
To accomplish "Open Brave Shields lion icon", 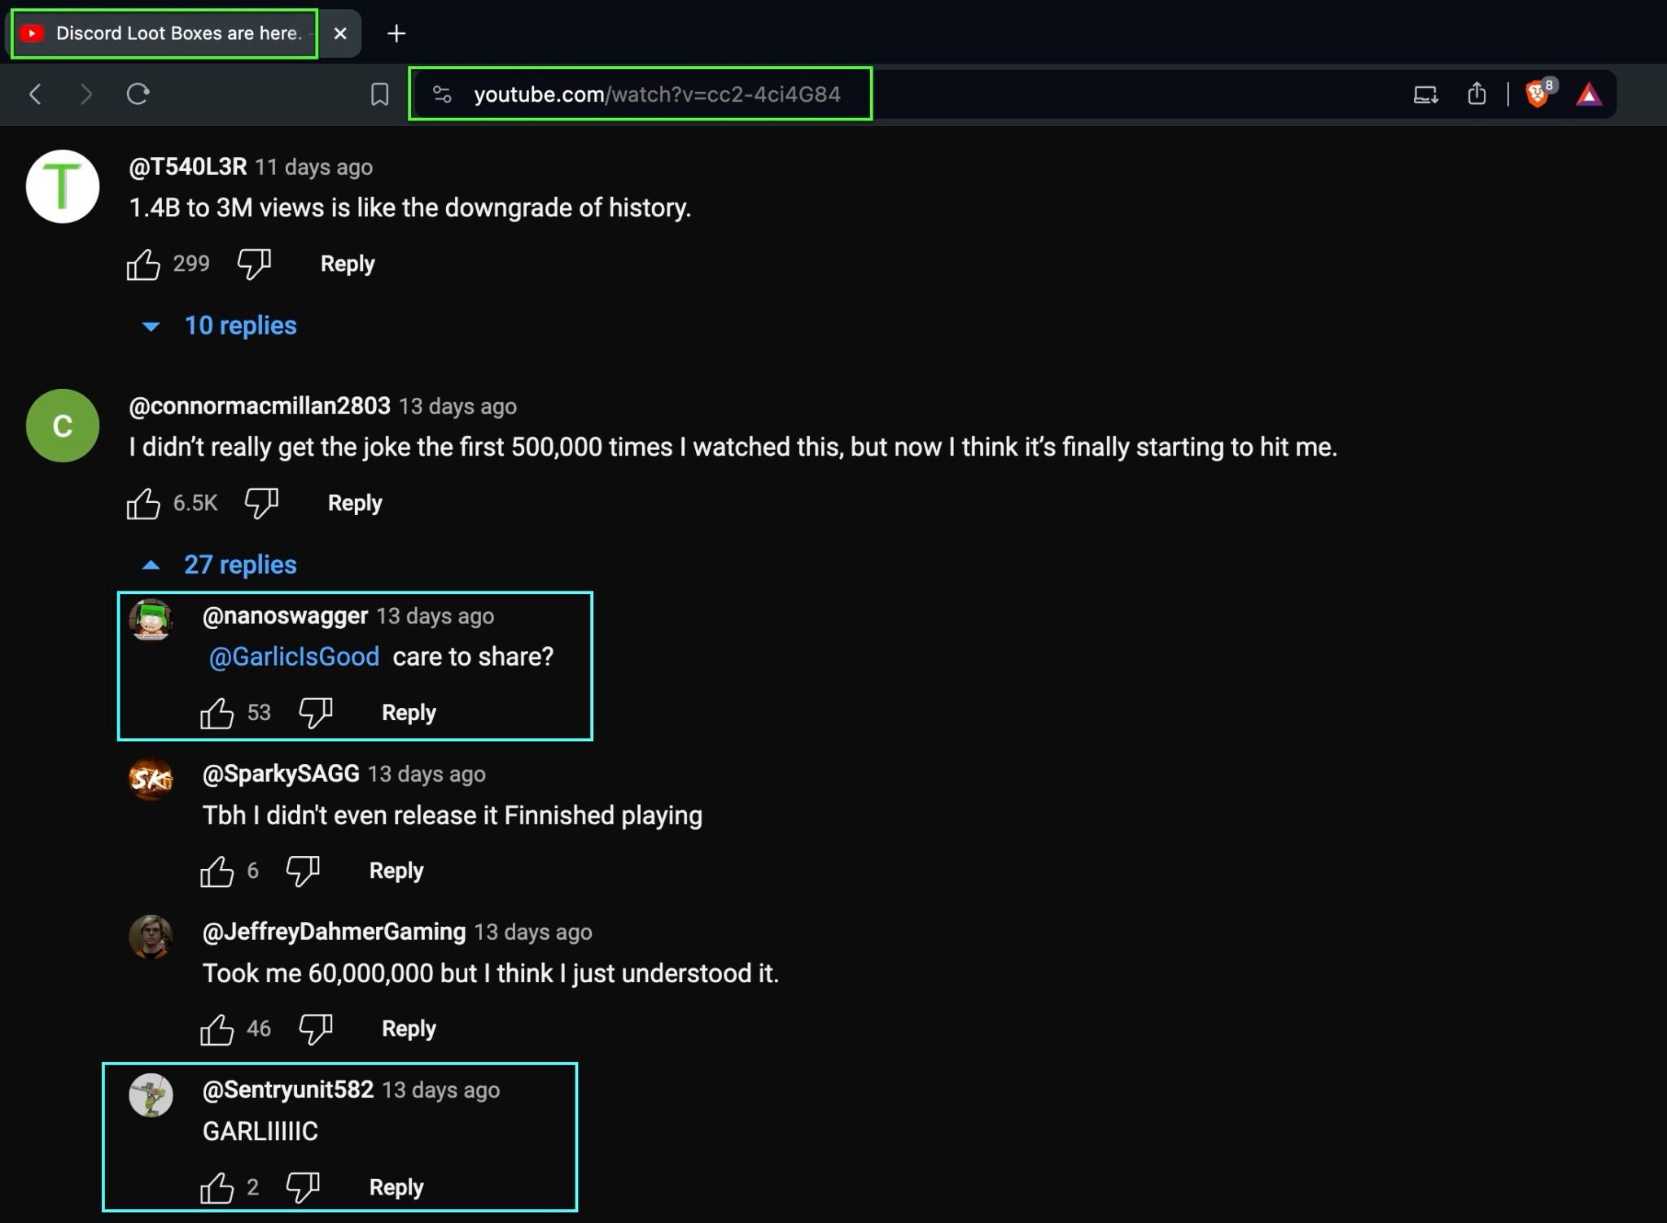I will click(1536, 94).
